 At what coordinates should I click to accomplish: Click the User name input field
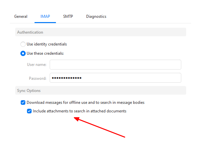coord(115,65)
